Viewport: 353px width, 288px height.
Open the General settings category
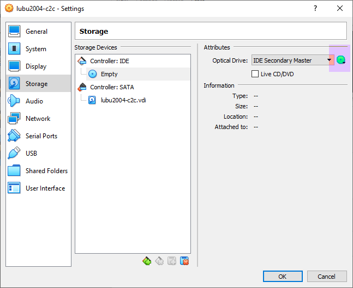(x=36, y=32)
